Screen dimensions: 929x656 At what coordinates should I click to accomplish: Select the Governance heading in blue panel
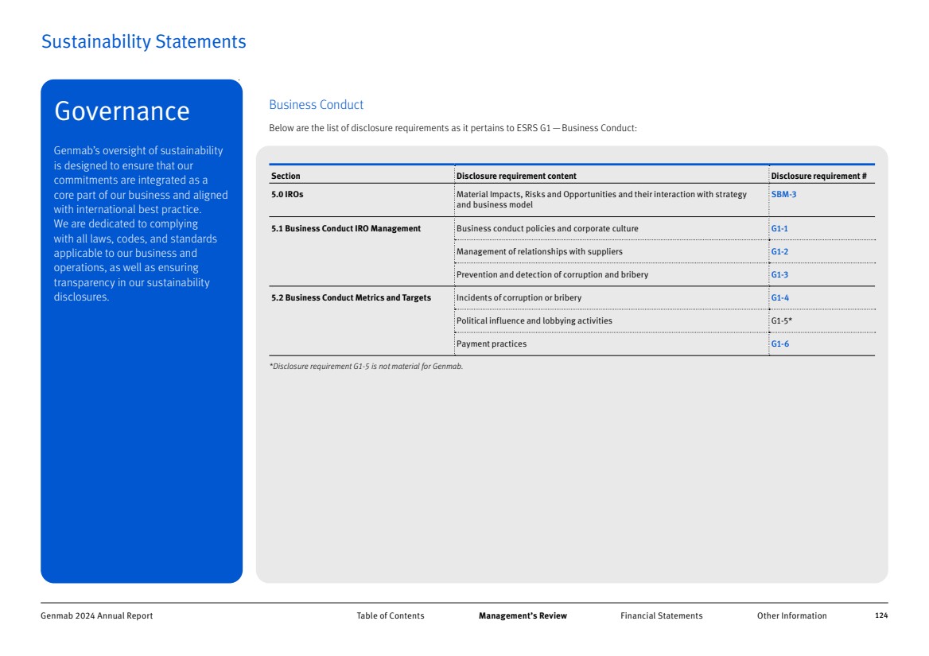[122, 111]
